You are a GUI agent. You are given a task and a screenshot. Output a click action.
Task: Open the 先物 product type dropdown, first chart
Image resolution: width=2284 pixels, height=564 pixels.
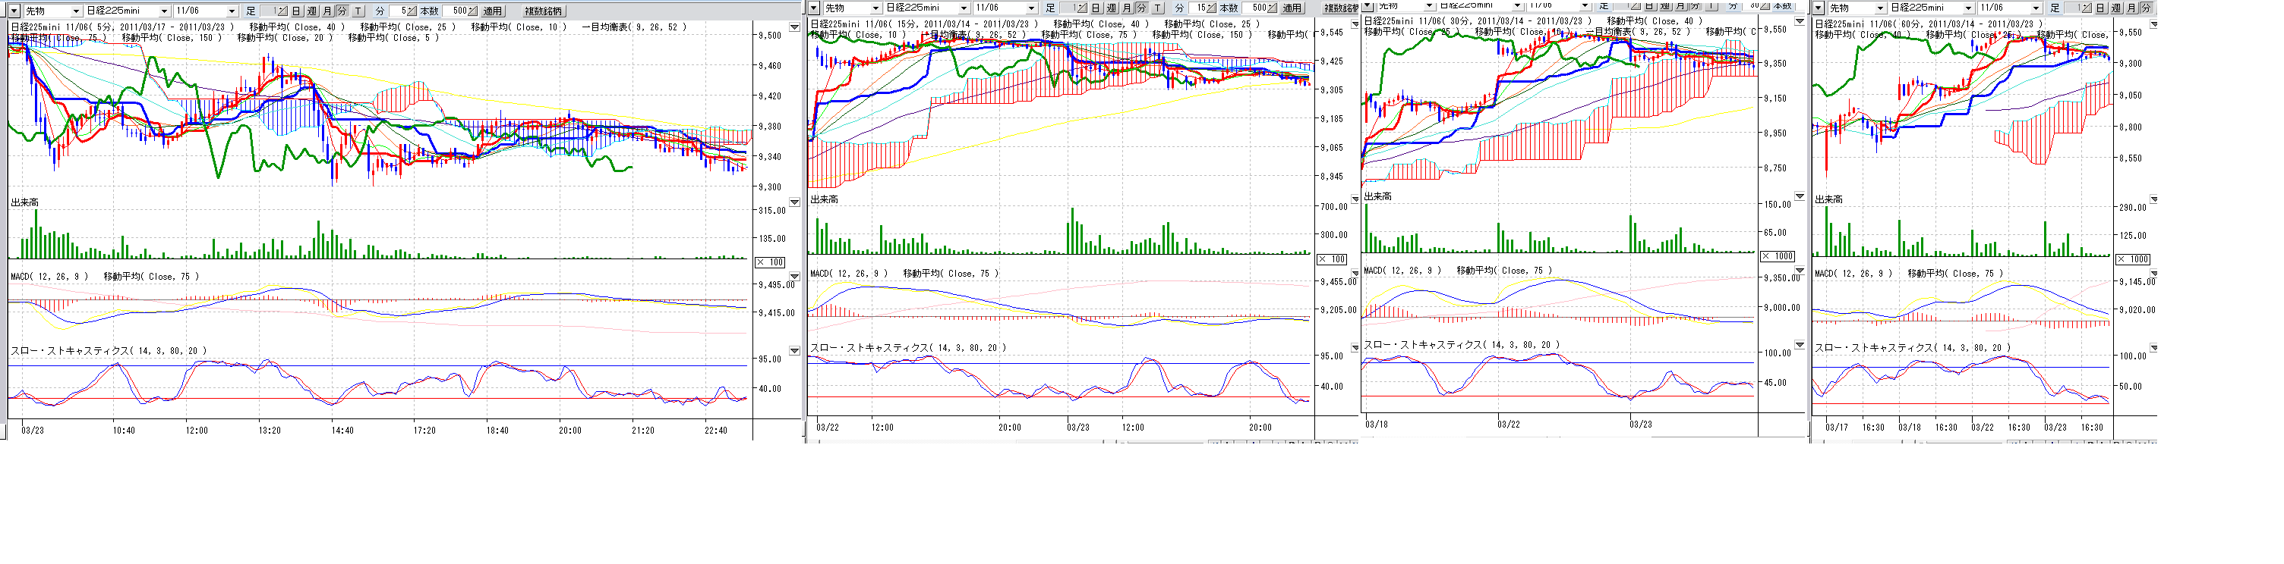coord(75,11)
